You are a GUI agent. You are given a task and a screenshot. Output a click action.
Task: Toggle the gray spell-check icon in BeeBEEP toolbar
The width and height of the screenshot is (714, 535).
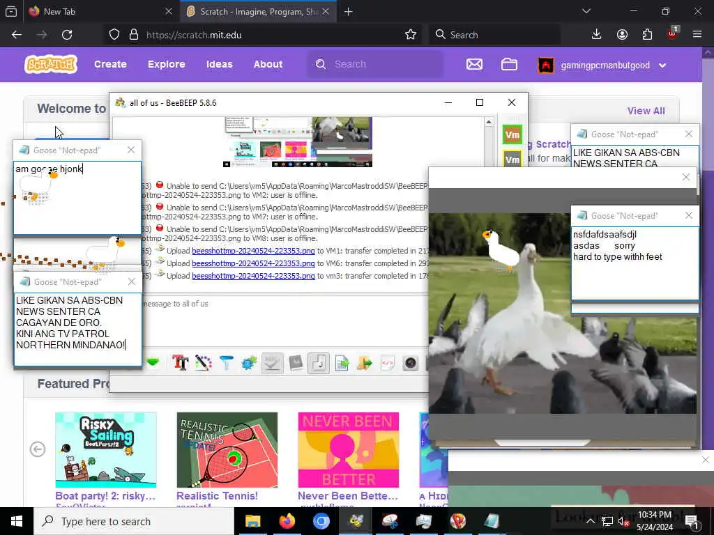(x=273, y=363)
